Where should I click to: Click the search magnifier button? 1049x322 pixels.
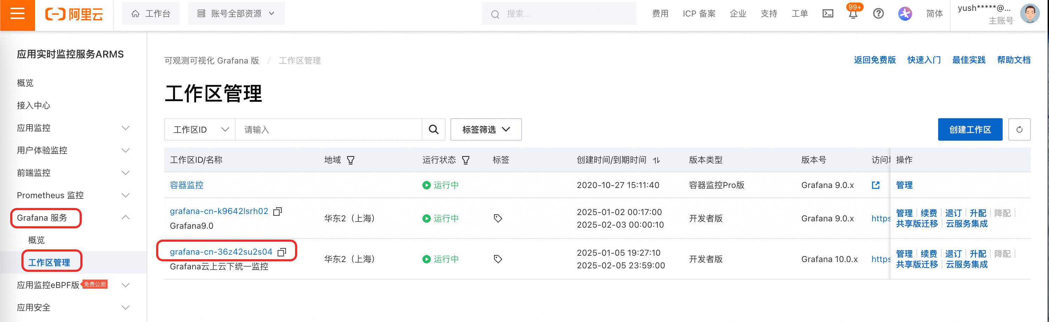point(434,129)
